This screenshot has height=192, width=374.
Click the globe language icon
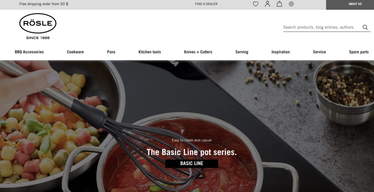[291, 4]
